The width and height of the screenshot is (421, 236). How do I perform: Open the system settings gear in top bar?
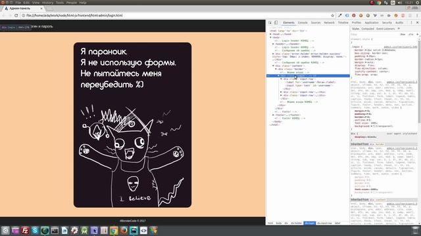418,3
